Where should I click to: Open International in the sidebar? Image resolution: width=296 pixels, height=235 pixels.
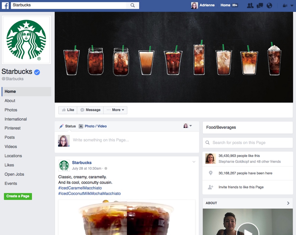(16, 119)
